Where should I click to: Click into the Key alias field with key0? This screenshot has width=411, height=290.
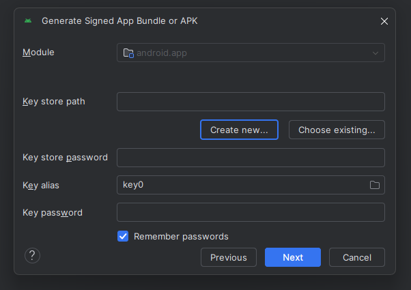coord(242,185)
